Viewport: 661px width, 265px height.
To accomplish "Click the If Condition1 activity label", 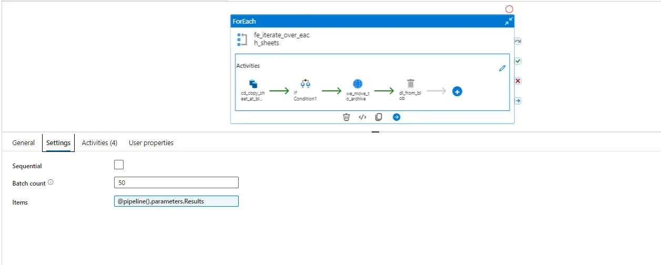I will (x=306, y=96).
